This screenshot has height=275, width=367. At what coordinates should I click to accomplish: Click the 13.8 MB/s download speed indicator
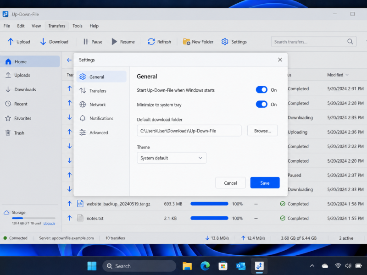(x=217, y=238)
